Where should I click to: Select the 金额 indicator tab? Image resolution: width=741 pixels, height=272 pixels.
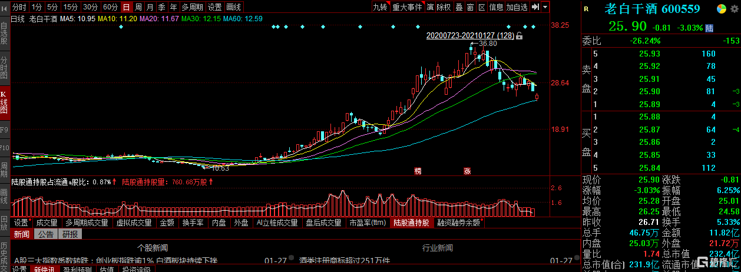167,223
